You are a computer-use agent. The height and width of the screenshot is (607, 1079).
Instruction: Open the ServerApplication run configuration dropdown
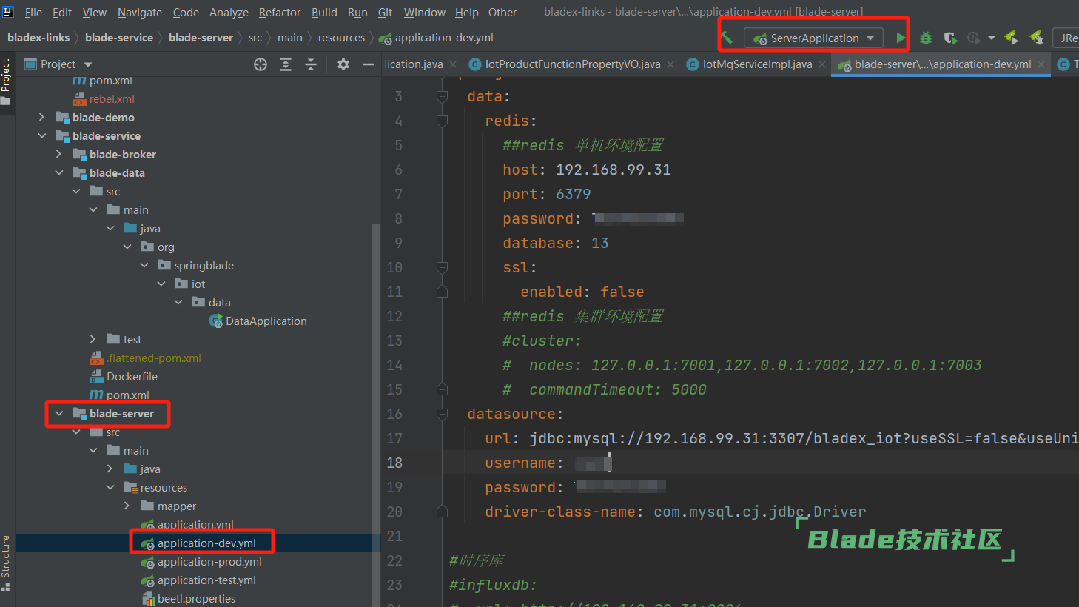coord(813,38)
